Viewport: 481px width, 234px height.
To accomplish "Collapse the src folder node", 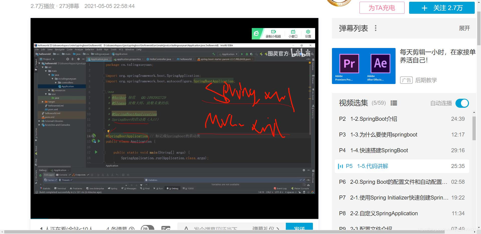I will [43, 67].
